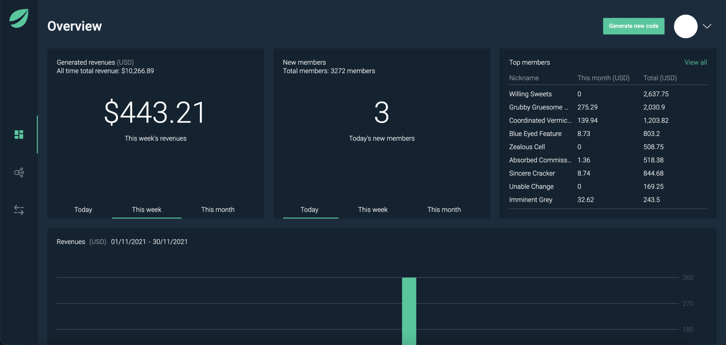The image size is (726, 345).
Task: Click the number 3 new members figure
Action: 382,113
